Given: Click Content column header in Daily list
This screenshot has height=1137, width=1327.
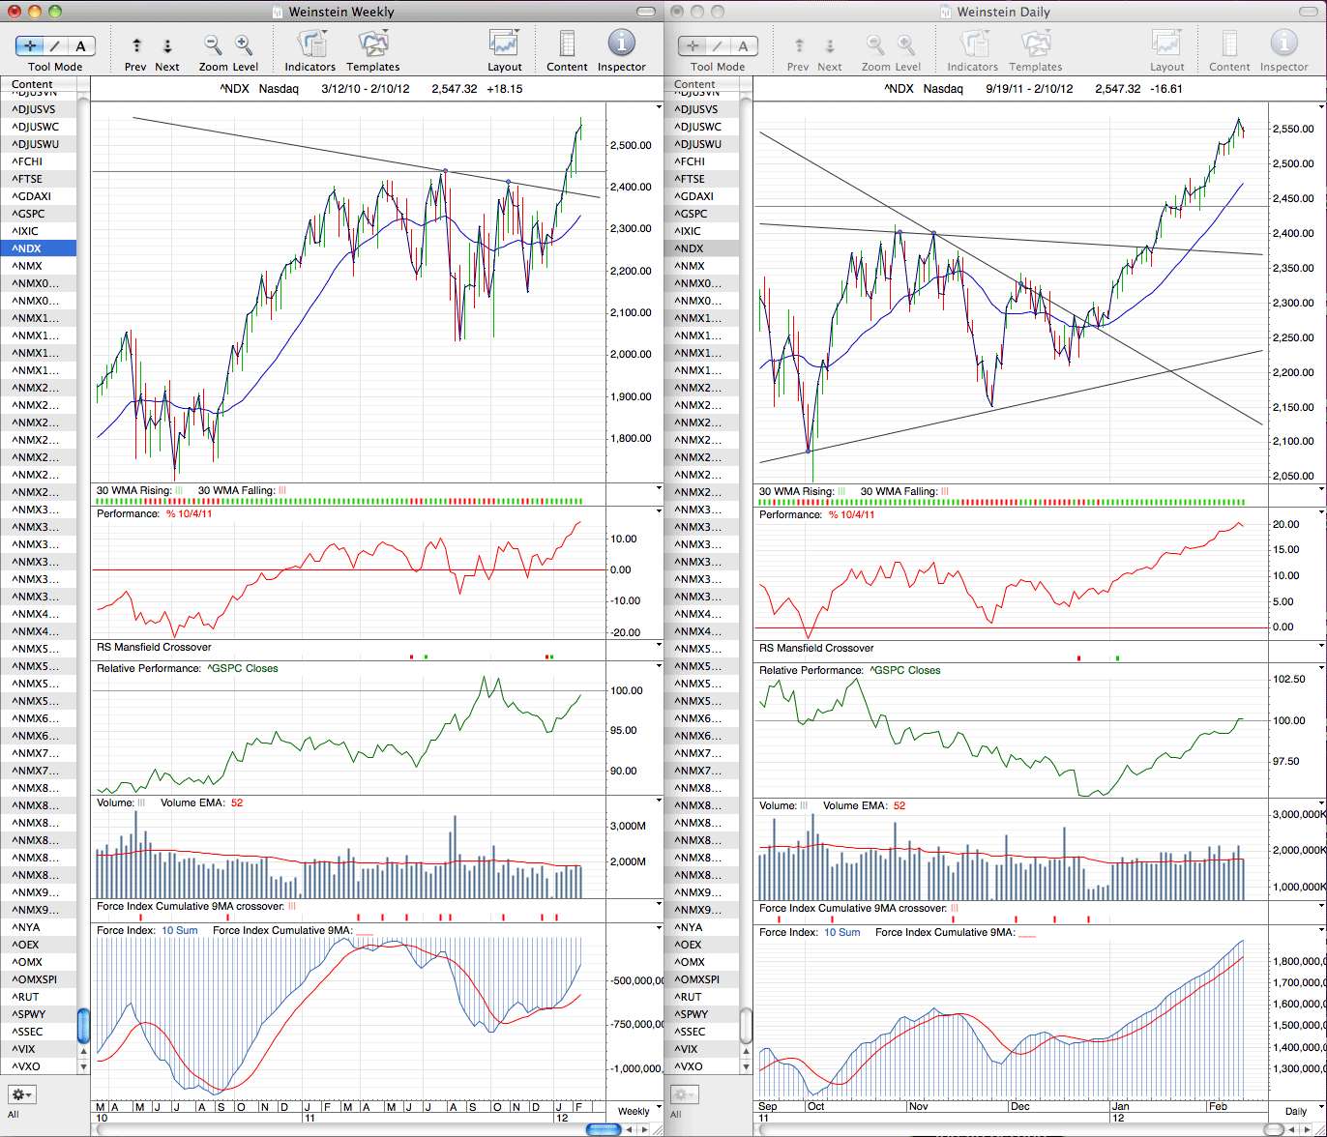Looking at the screenshot, I should tap(701, 85).
